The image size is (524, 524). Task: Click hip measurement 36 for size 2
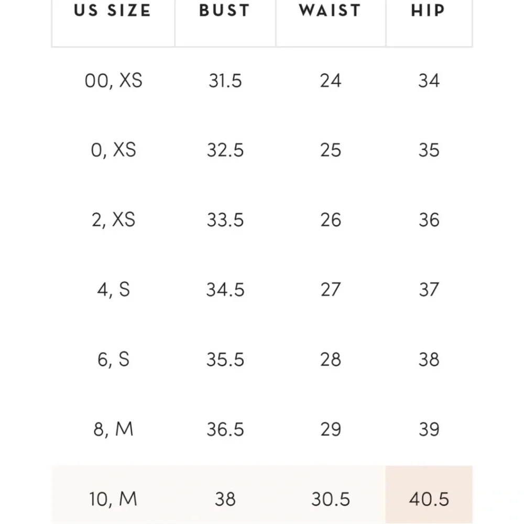(429, 220)
